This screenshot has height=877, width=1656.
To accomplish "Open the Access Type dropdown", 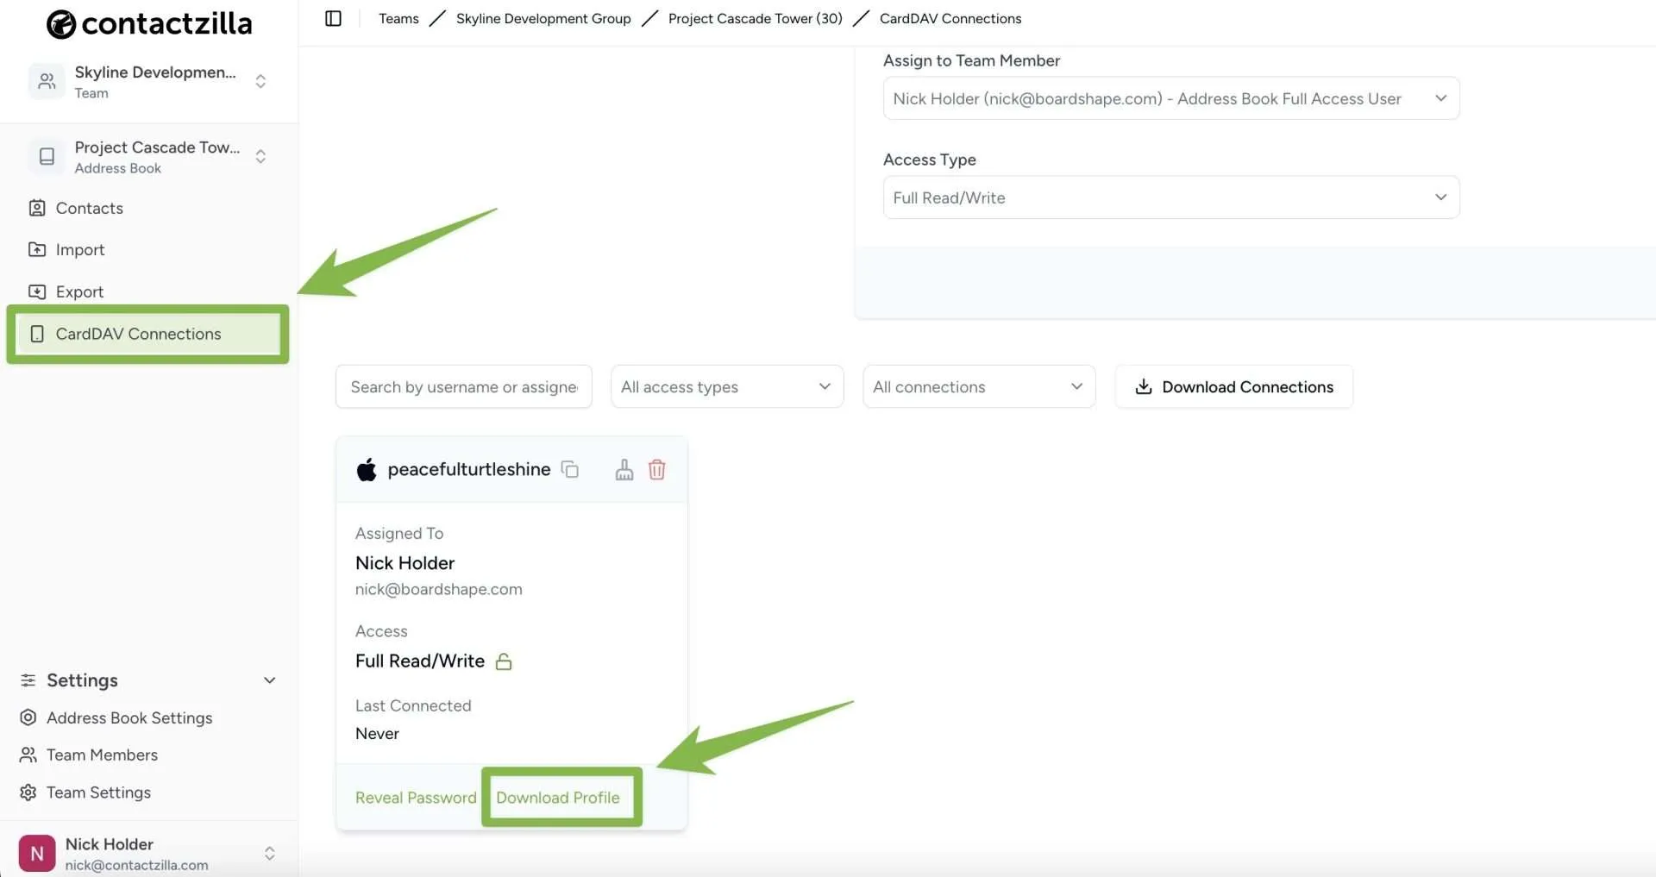I will tap(1171, 197).
